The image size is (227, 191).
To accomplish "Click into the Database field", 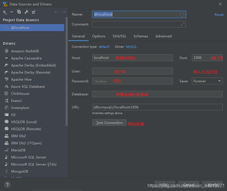I will [x=157, y=94].
